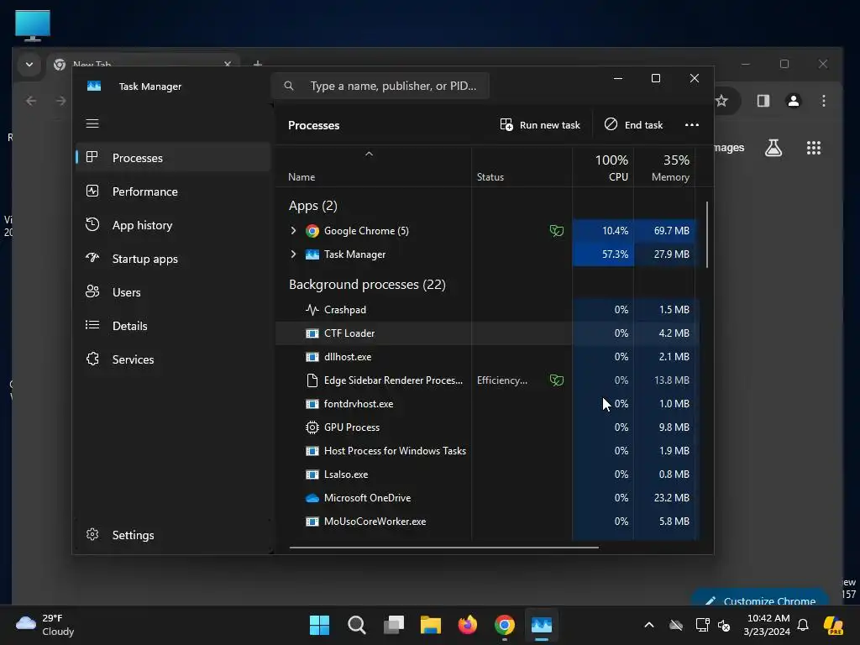The width and height of the screenshot is (860, 645).
Task: Click the Edge Sidebar Renderer process file icon
Action: pos(312,380)
